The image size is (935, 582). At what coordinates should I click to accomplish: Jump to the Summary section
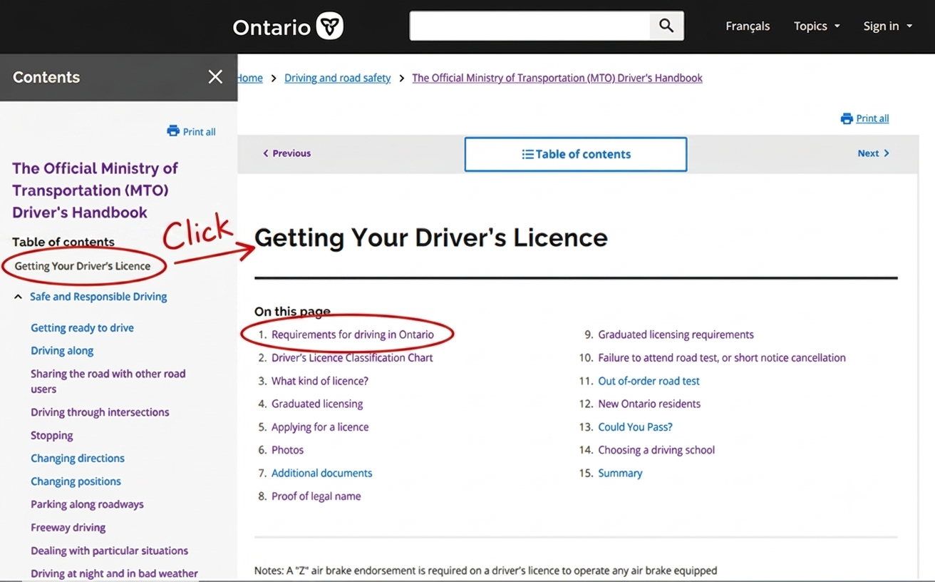coord(620,473)
